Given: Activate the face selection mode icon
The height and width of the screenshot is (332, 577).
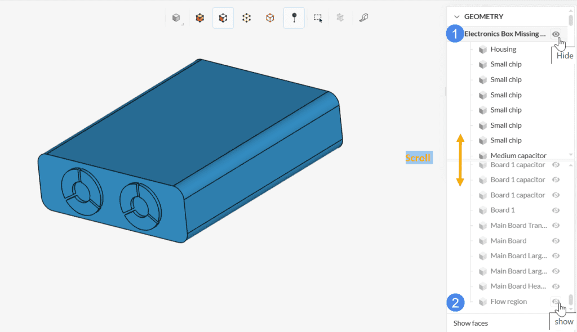Looking at the screenshot, I should (223, 18).
